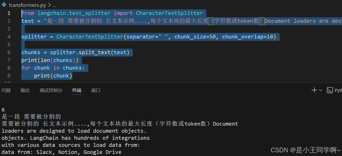Place cursor in print(chunk) on line 9
The height and width of the screenshot is (156, 342).
(53, 75)
